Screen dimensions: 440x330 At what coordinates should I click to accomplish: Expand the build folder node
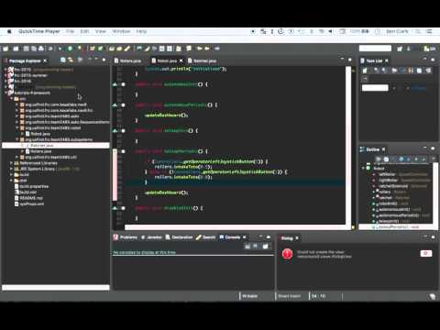pos(12,174)
